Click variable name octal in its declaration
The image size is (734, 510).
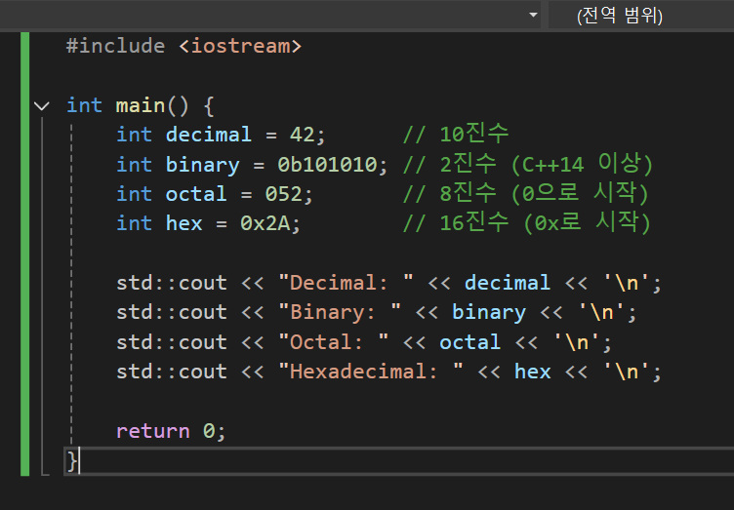click(x=196, y=194)
